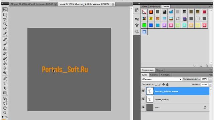Open the Clone Source collapsed panel icon
The height and width of the screenshot is (120, 214).
(x=137, y=32)
